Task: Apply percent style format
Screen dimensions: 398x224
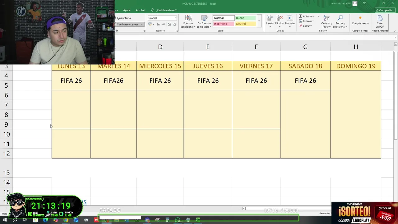Action: pyautogui.click(x=158, y=24)
